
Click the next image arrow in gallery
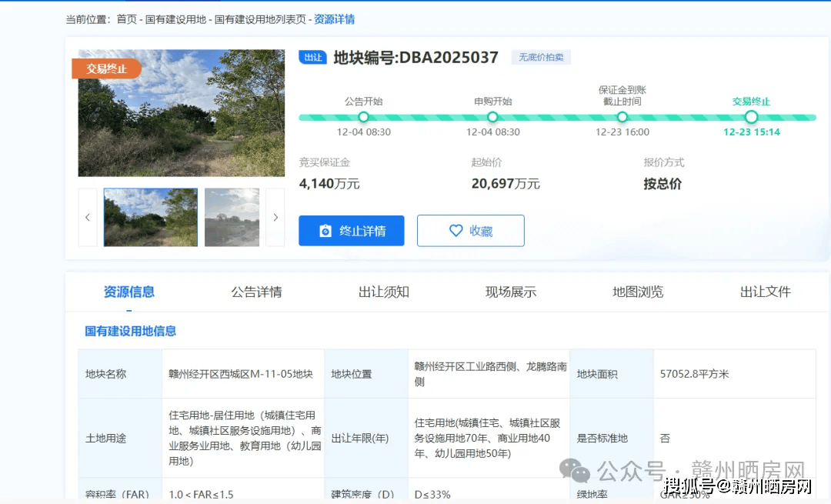(x=275, y=218)
